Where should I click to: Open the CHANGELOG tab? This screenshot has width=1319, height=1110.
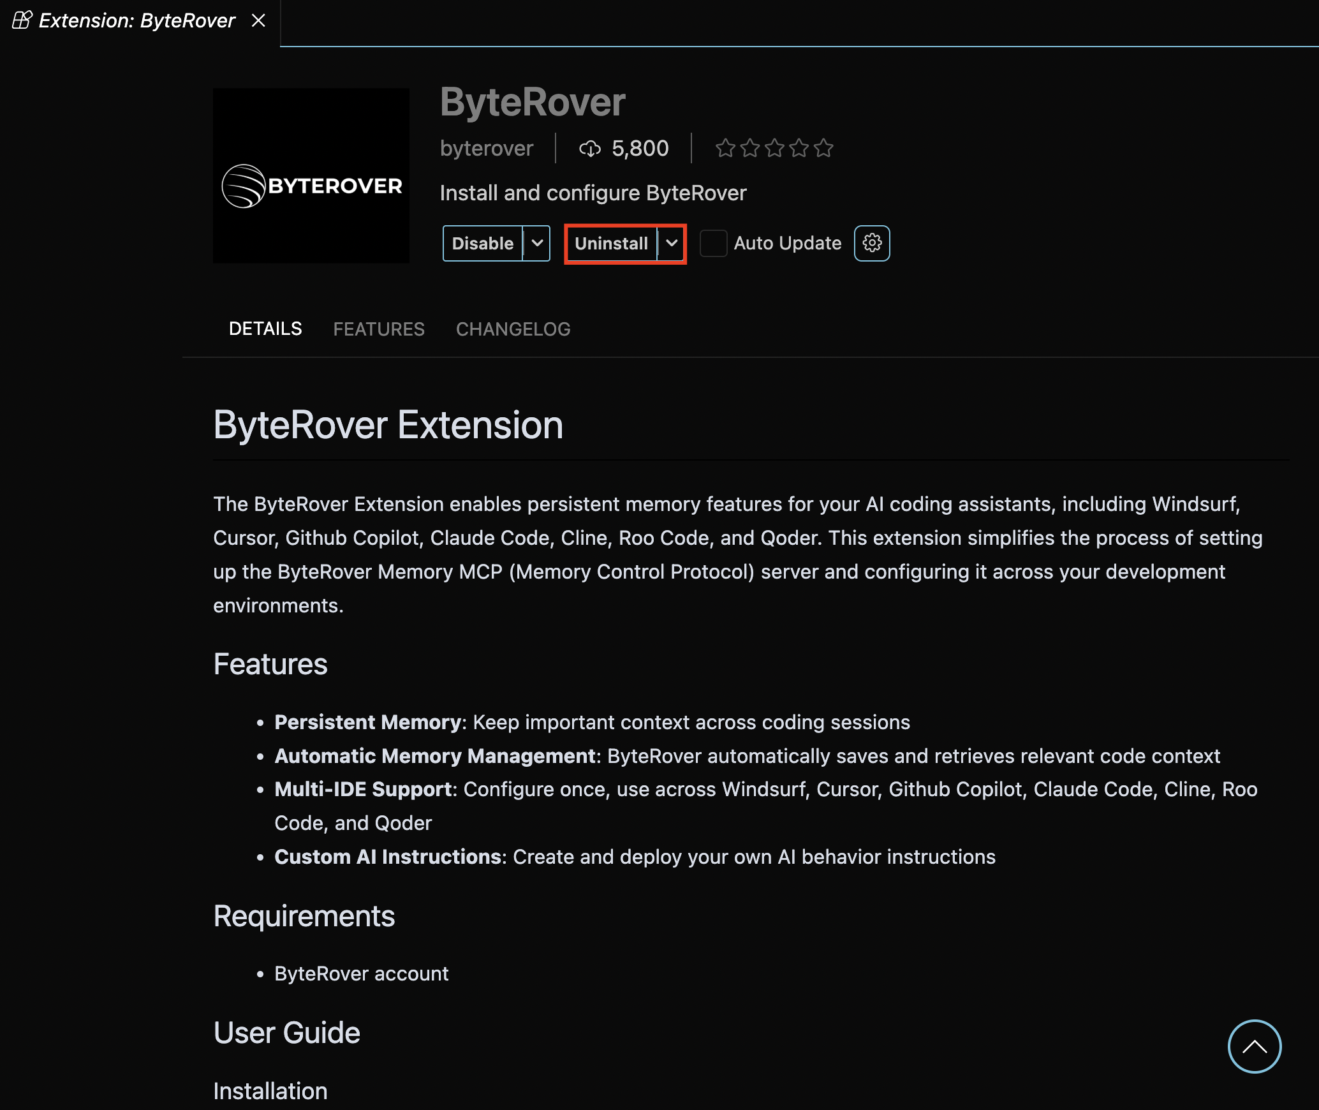[513, 329]
